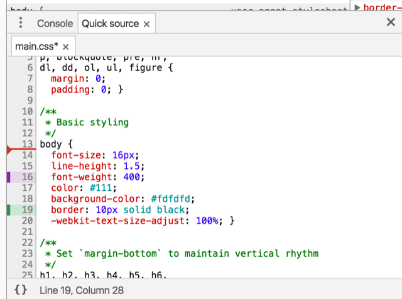The height and width of the screenshot is (299, 402).
Task: Select the Quick source tab
Action: [110, 23]
